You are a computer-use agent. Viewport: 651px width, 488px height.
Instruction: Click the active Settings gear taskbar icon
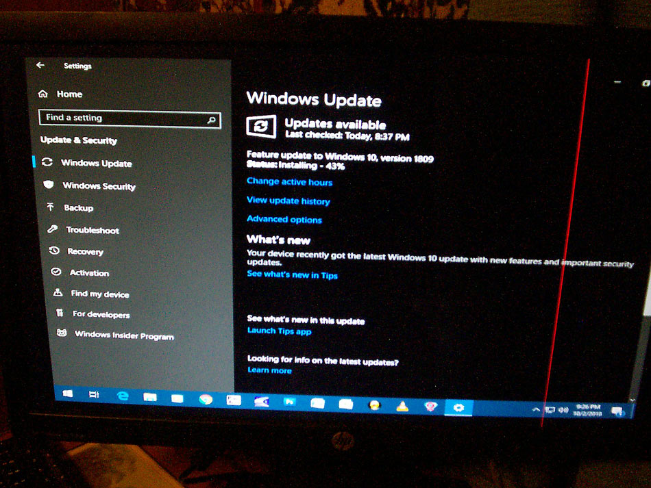(458, 407)
